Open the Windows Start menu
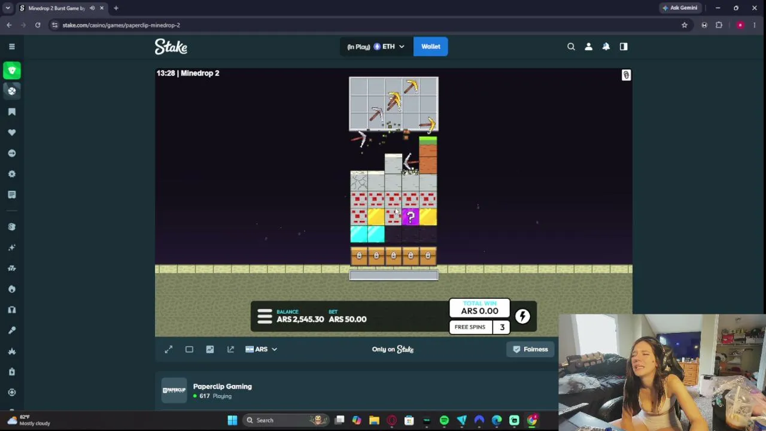Screen dimensions: 766x431 coord(232,420)
